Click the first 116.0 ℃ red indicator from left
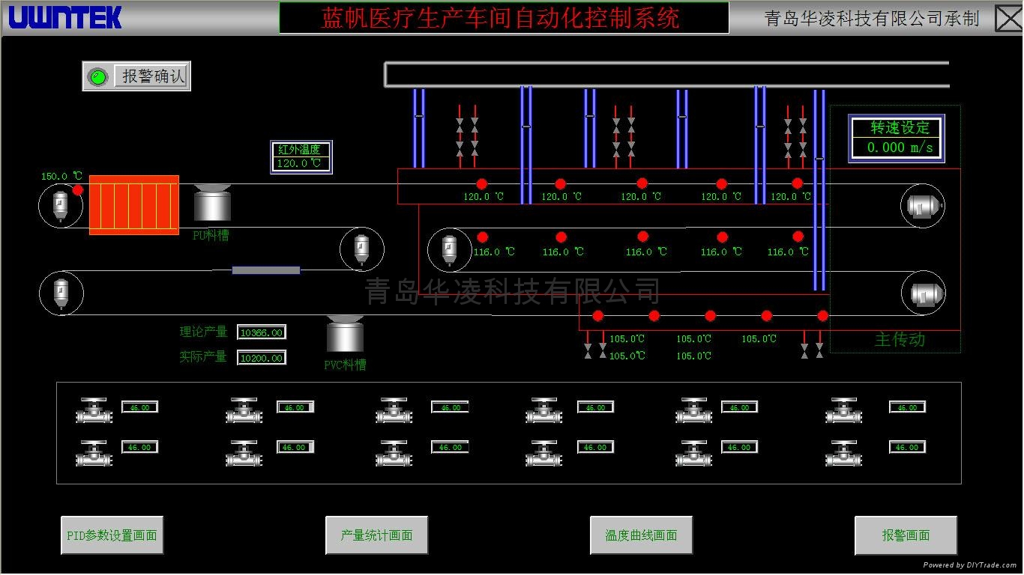Screen dimensions: 1024x575 pos(482,237)
